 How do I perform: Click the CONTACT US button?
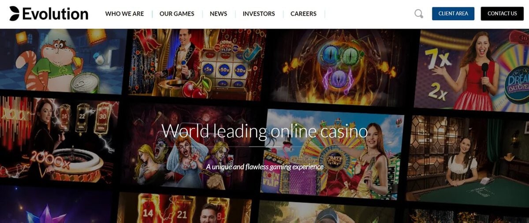click(x=502, y=14)
